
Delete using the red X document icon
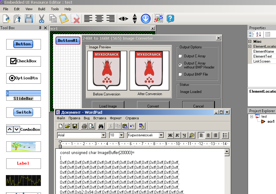(75, 19)
